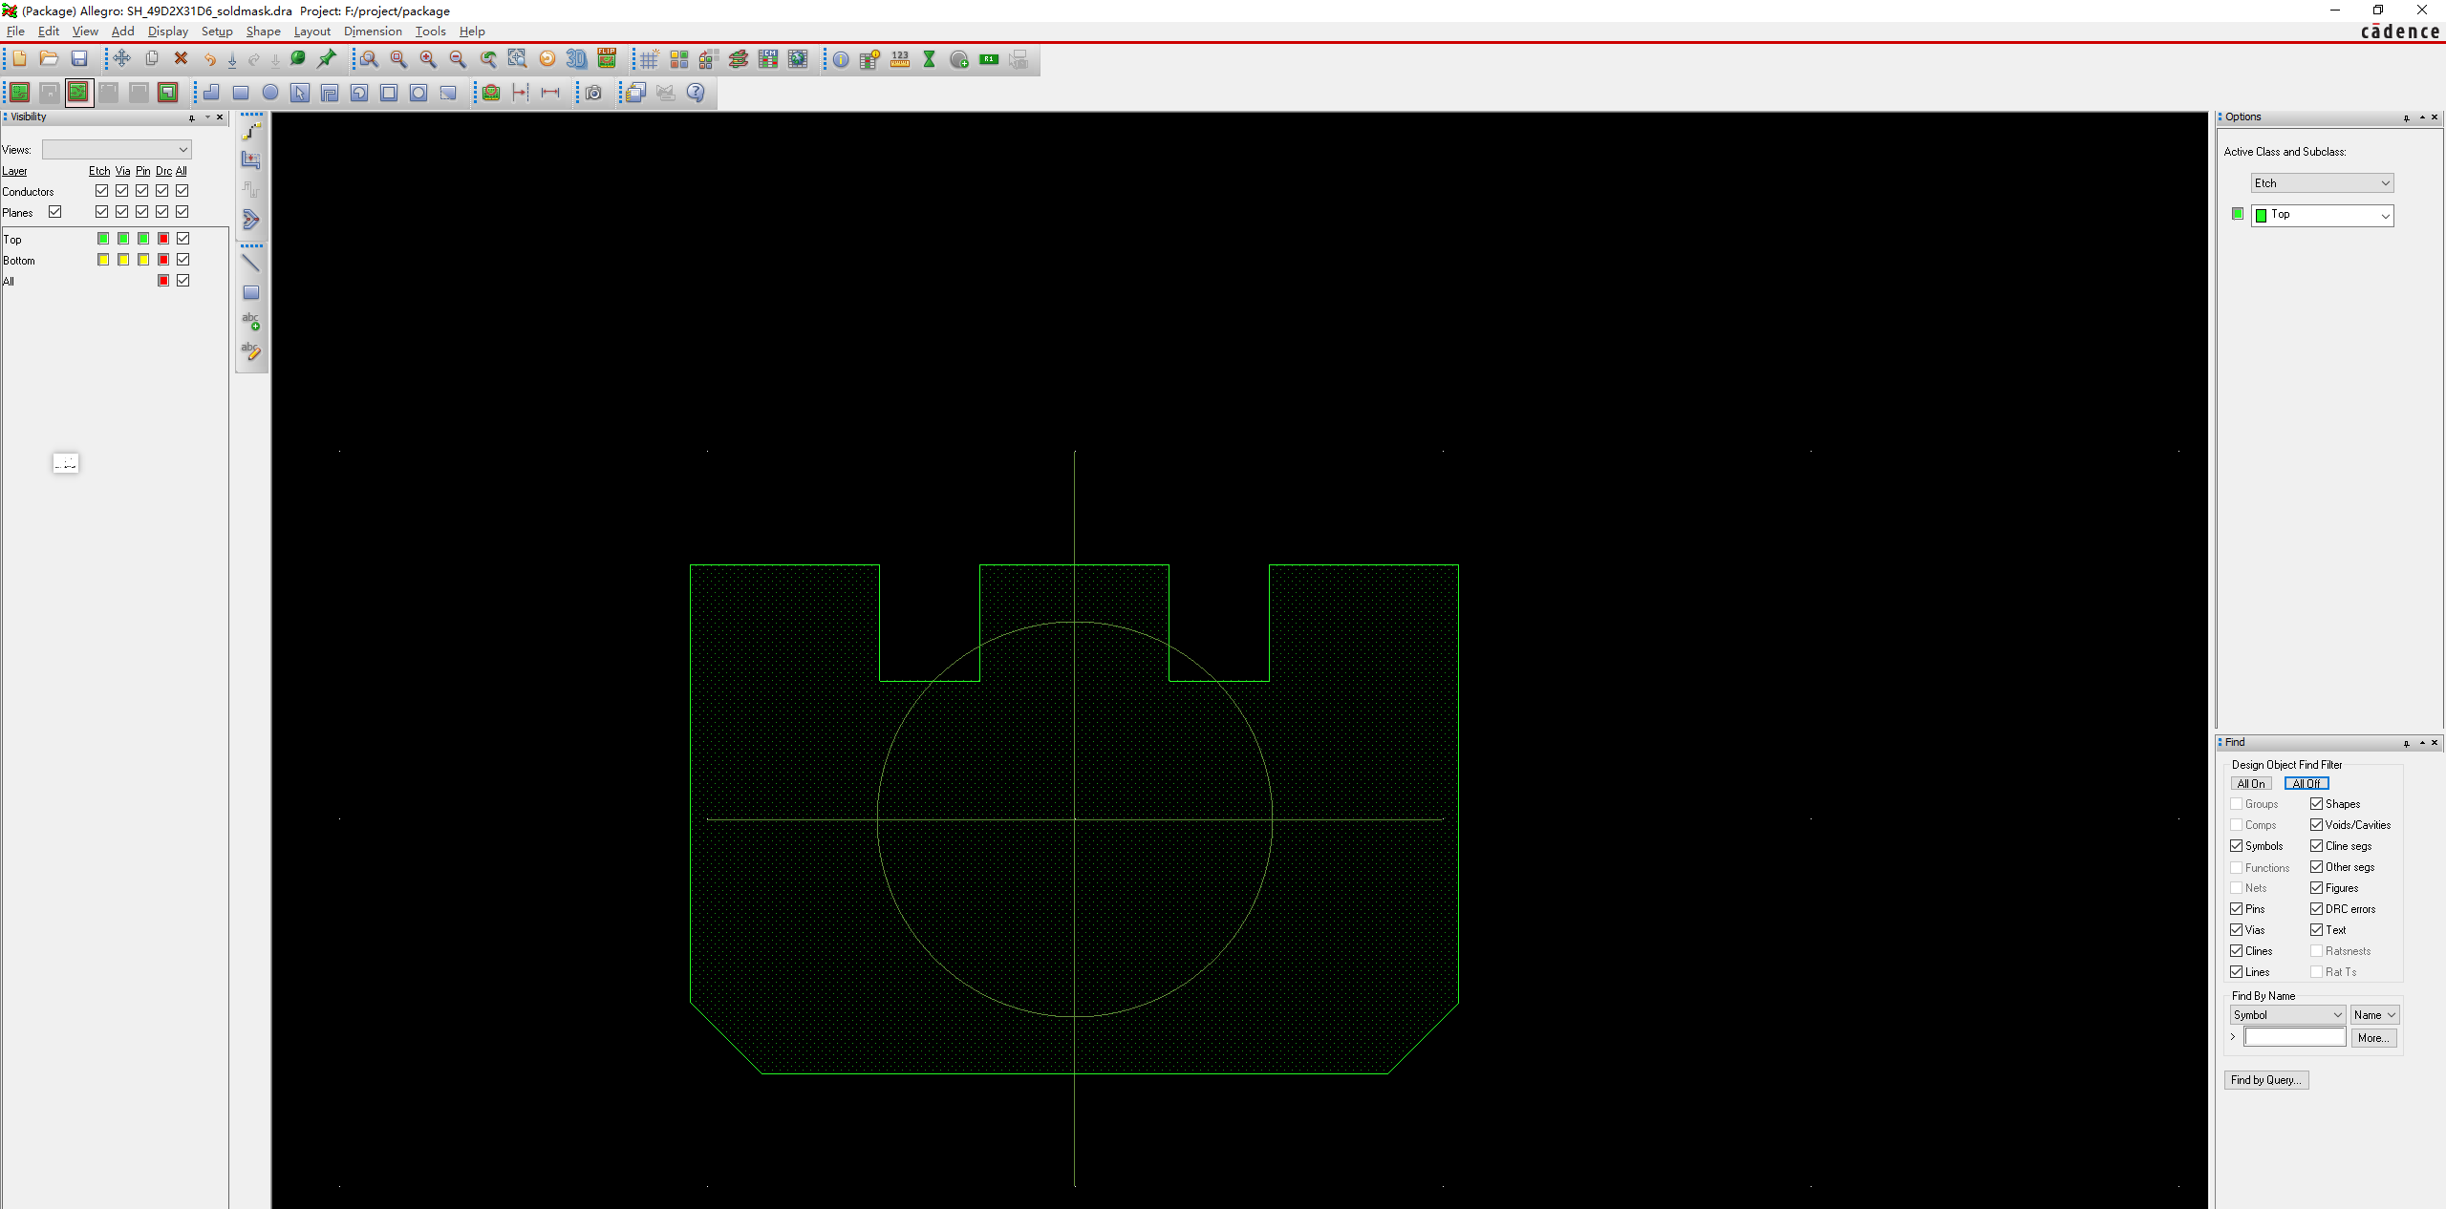Expand the Etch class dropdown
Viewport: 2446px width, 1209px height.
[2322, 183]
